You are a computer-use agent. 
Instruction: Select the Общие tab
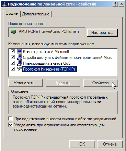pyautogui.click(x=12, y=13)
